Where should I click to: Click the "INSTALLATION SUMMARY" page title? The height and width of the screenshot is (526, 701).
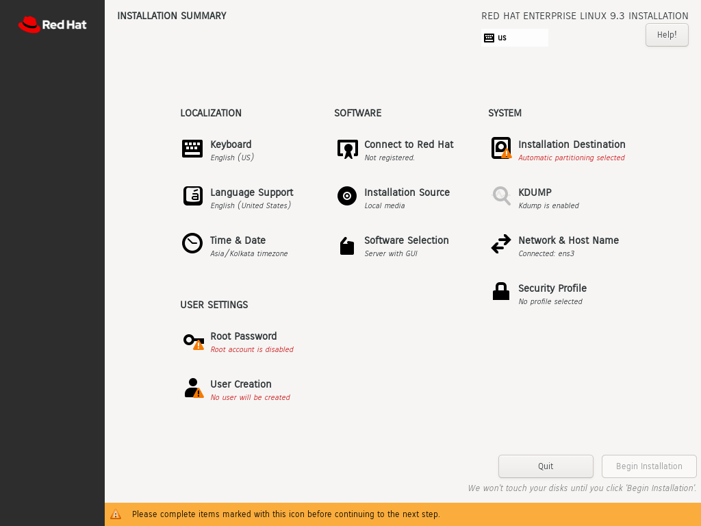172,16
